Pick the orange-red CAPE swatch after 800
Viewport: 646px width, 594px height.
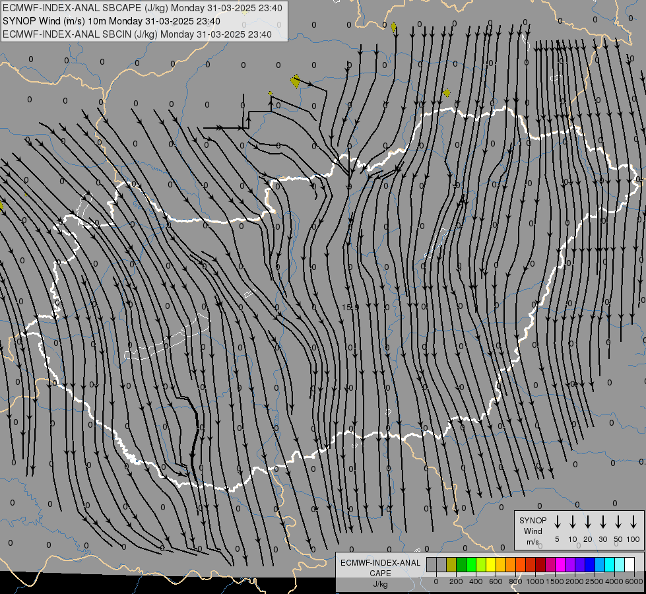tap(521, 565)
